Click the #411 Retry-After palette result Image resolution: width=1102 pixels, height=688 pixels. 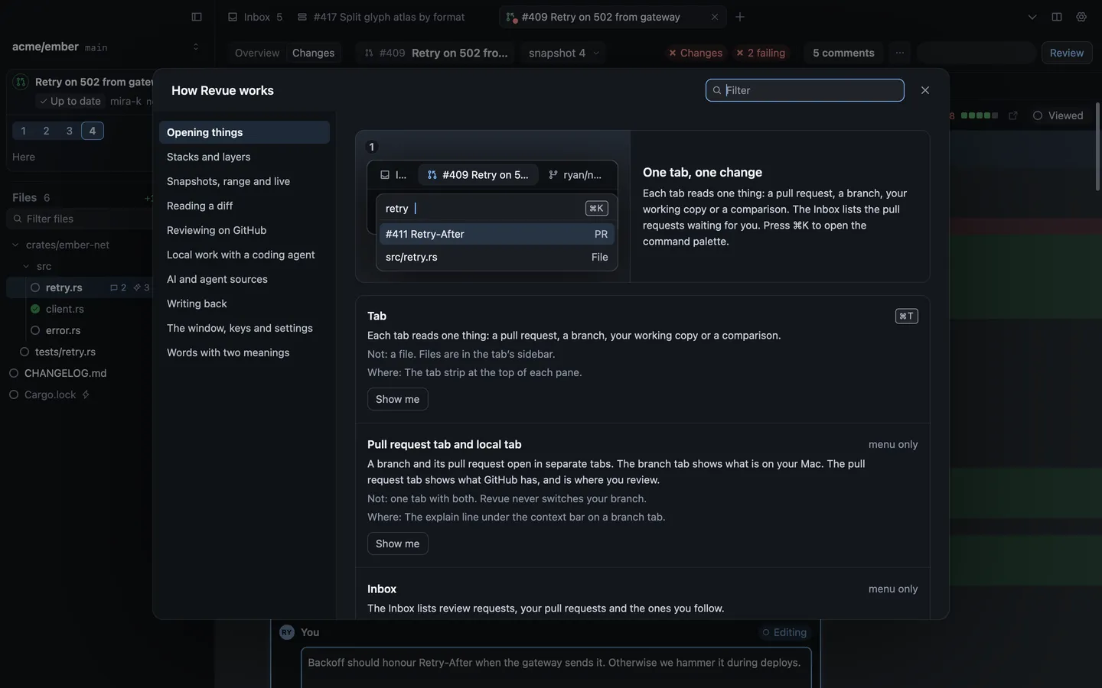pos(497,234)
